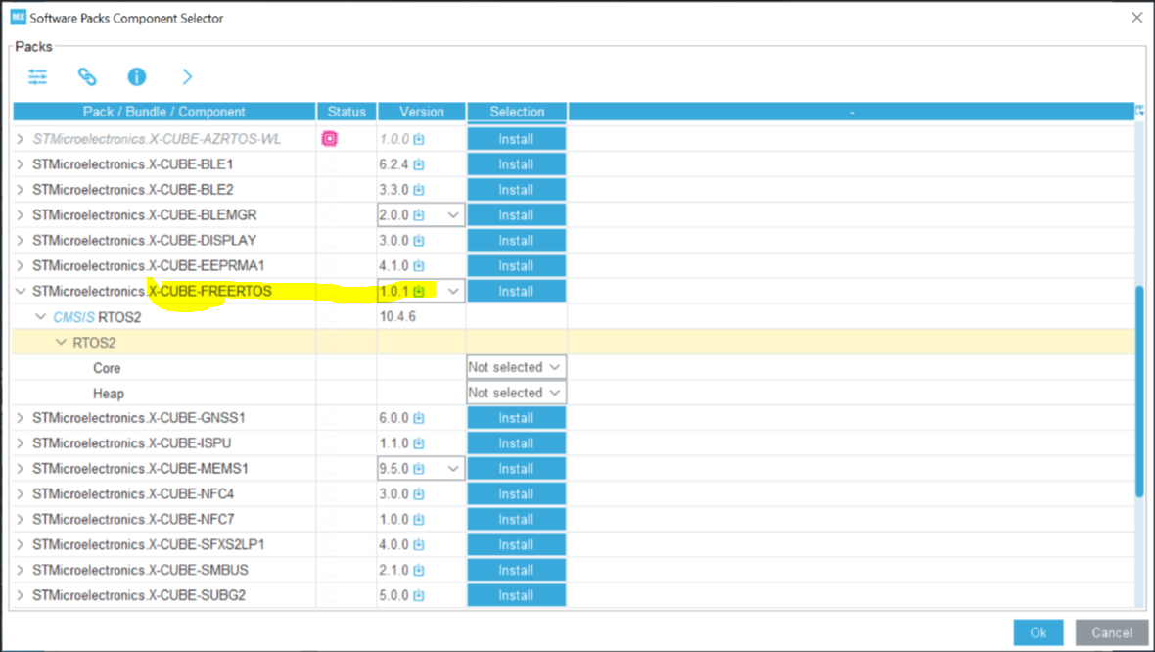The image size is (1155, 652).
Task: Click the download icon next to X-CUBE-FREERTOS version 1.0.1
Action: pos(421,291)
